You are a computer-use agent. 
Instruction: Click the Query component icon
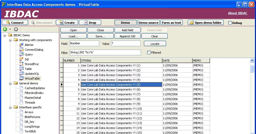(x=21, y=54)
